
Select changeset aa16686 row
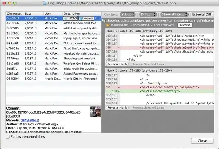[x=54, y=23]
